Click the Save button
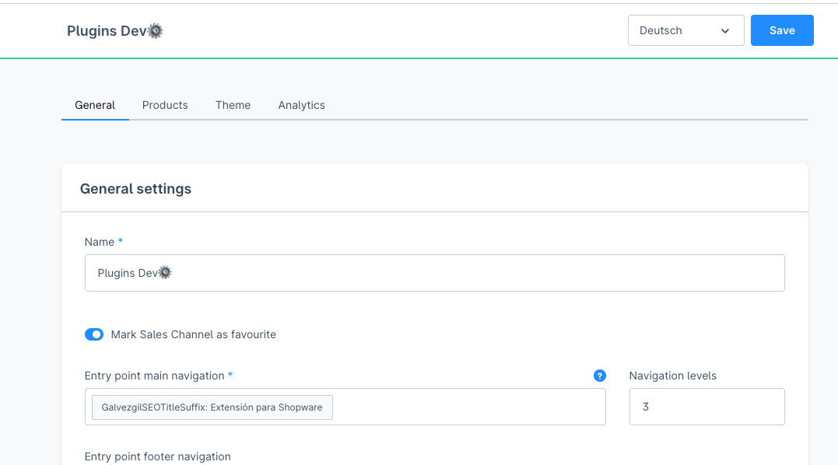 coord(782,30)
